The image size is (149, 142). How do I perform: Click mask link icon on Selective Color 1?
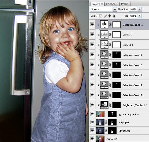[x=110, y=55]
